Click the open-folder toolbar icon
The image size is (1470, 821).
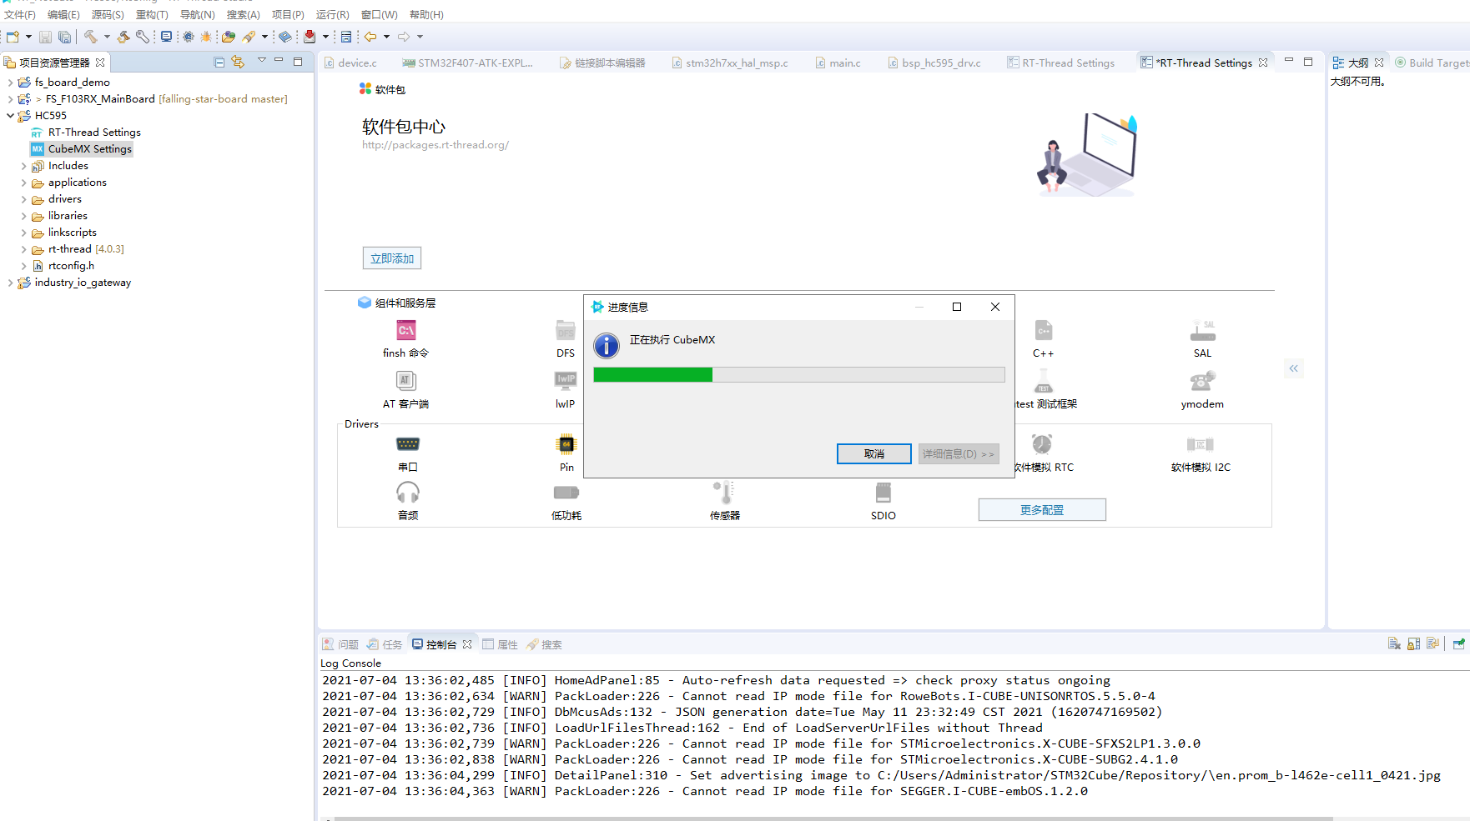tap(228, 37)
